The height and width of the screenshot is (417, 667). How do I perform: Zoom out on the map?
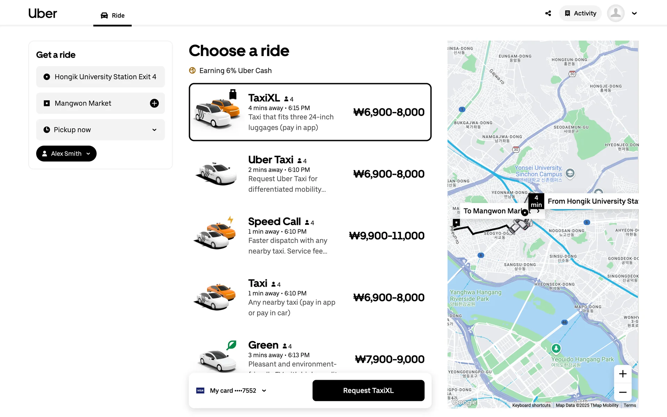click(623, 392)
